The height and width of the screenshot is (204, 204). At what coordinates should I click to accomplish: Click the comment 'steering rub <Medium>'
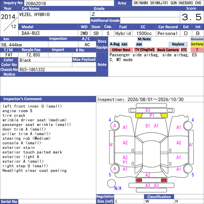27,138
